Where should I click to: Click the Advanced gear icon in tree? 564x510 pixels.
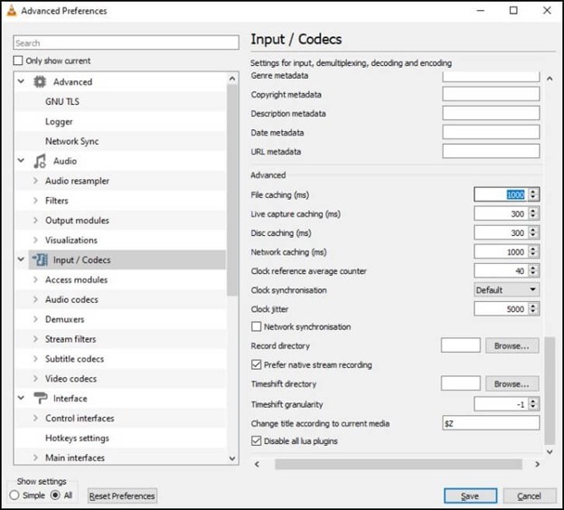pos(40,82)
